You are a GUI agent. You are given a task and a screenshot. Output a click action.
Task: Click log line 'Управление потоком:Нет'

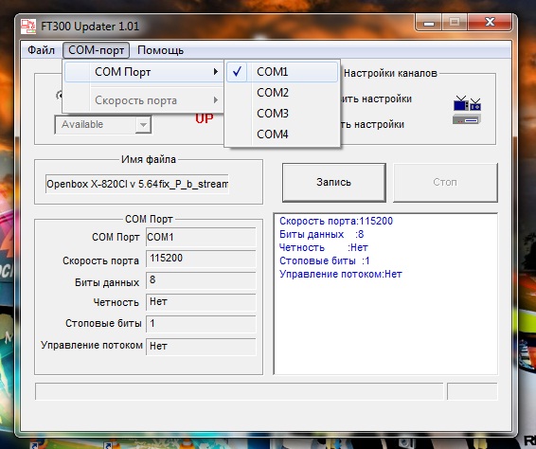341,275
